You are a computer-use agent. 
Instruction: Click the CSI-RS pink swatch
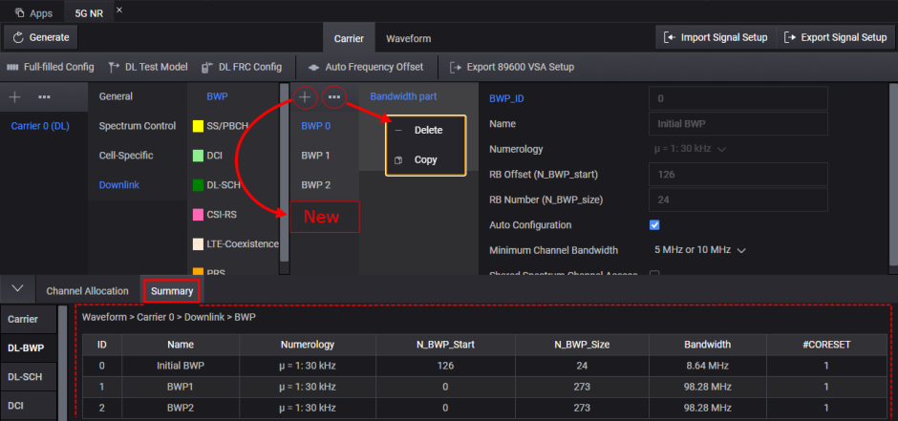click(198, 215)
